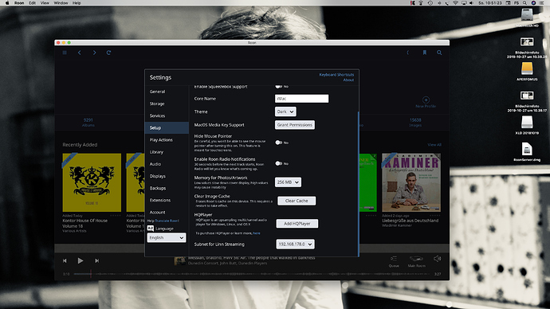Skip to the next track
This screenshot has height=309, width=550.
click(x=96, y=260)
